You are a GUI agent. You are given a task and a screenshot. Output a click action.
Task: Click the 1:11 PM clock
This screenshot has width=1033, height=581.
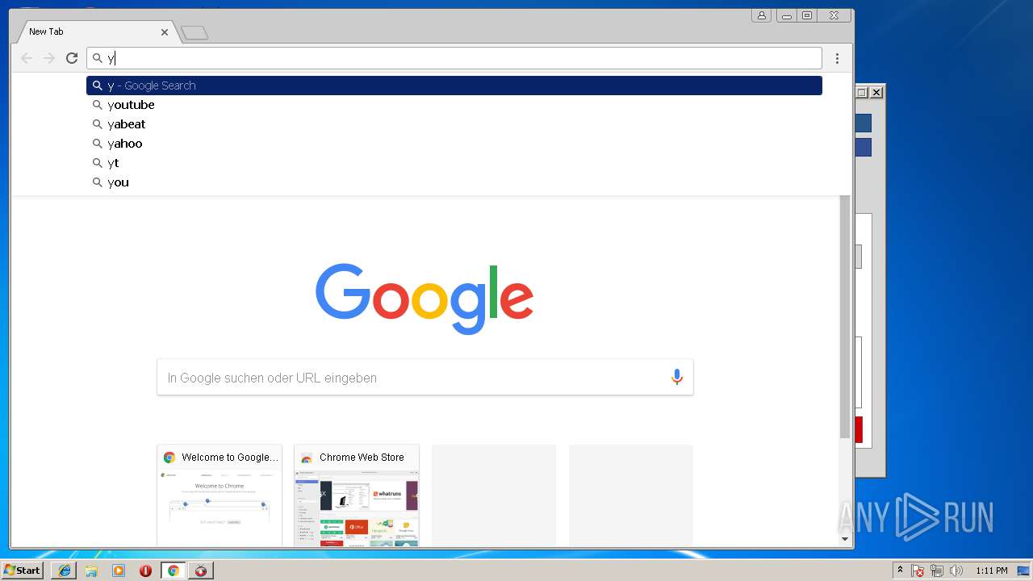tap(991, 571)
